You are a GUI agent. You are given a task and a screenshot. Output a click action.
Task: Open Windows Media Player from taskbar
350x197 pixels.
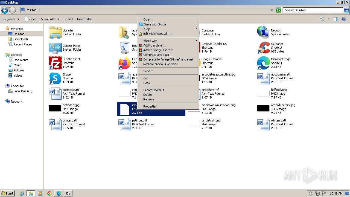pyautogui.click(x=40, y=193)
